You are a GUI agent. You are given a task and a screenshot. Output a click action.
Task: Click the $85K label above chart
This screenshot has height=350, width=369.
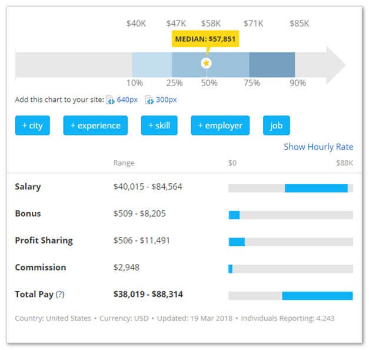300,24
